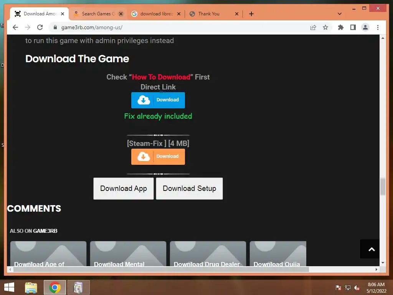Click the vertical scrollbar thumb
This screenshot has height=295, width=393.
point(383,186)
